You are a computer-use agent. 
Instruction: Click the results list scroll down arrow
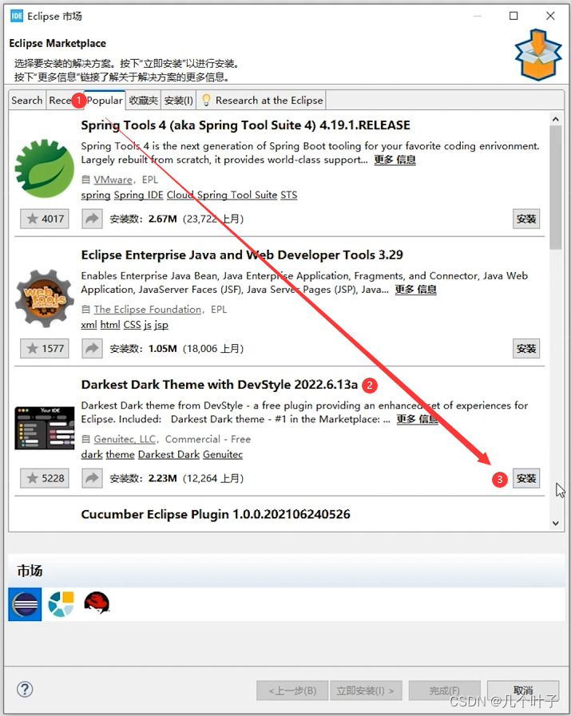tap(556, 524)
